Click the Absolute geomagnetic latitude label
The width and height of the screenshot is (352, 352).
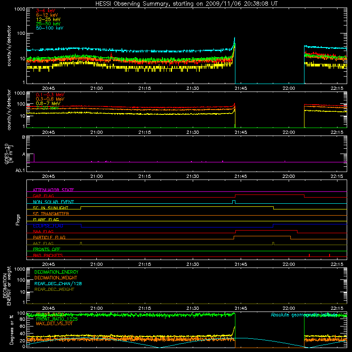(304, 315)
